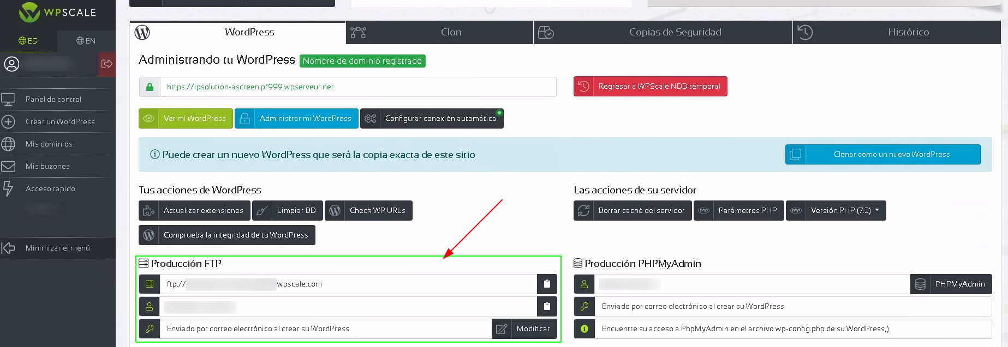
Task: Expand the Versión PHP (7.3) dropdown
Action: (x=836, y=210)
